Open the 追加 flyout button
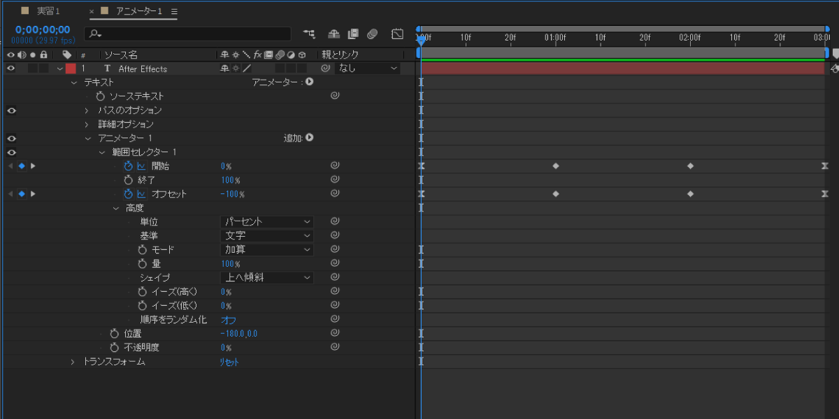Screen dimensions: 839x419 point(309,138)
